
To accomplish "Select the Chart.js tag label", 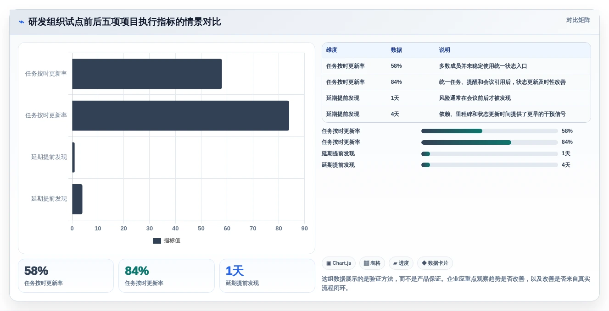I will point(342,263).
